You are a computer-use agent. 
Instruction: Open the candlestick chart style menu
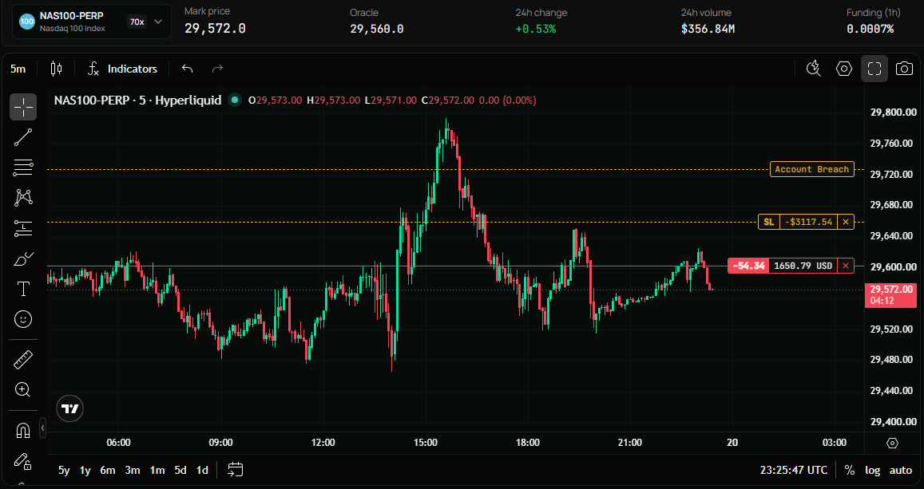pyautogui.click(x=56, y=69)
